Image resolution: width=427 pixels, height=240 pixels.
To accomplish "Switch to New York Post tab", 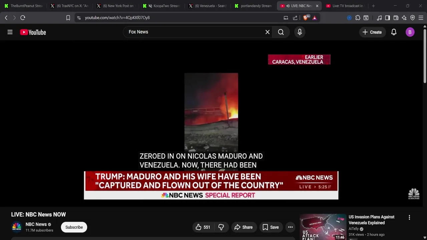I will [115, 6].
